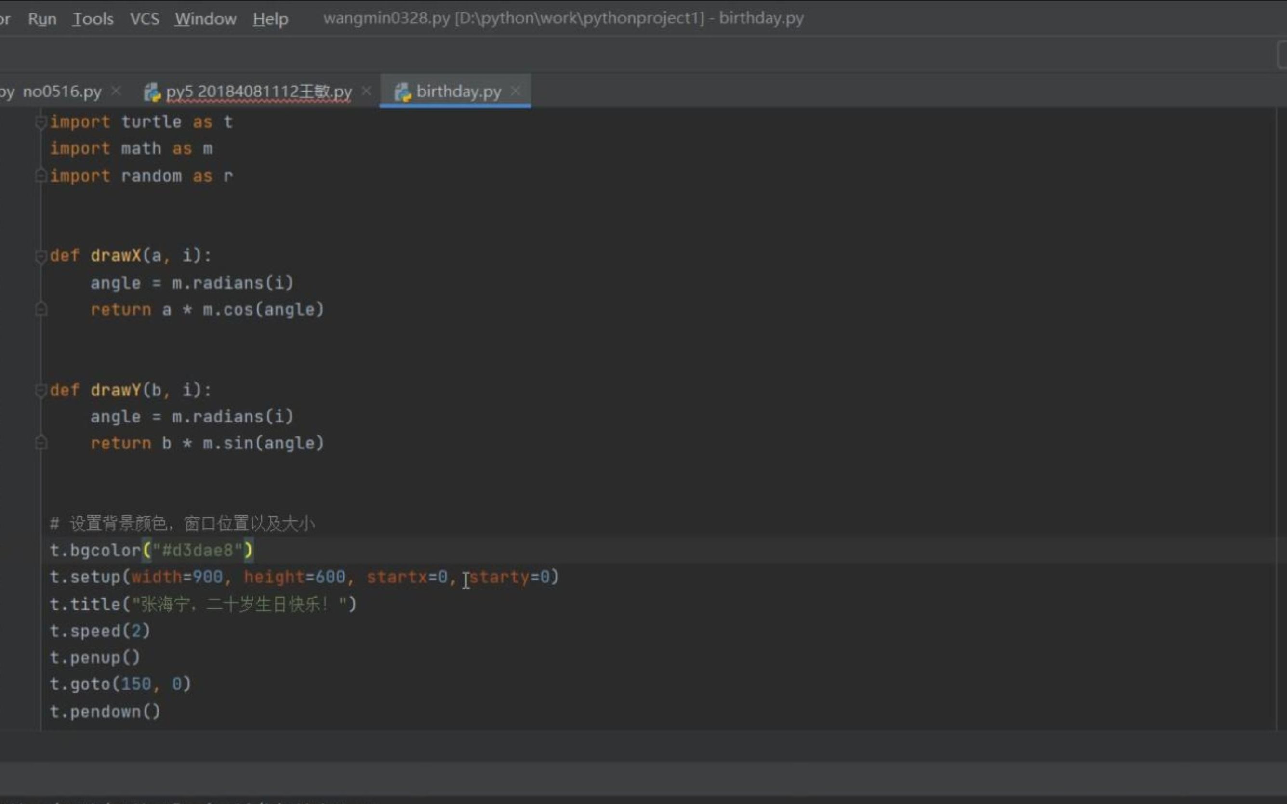Open the VCS menu
This screenshot has width=1287, height=804.
pyautogui.click(x=145, y=19)
